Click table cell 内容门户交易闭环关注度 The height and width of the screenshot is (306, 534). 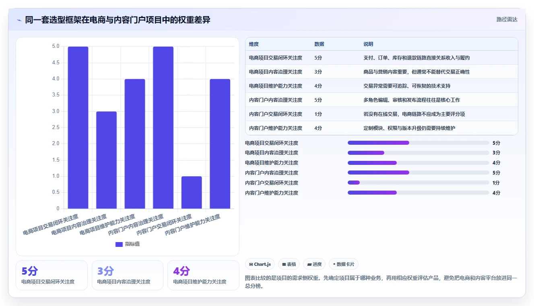276,114
